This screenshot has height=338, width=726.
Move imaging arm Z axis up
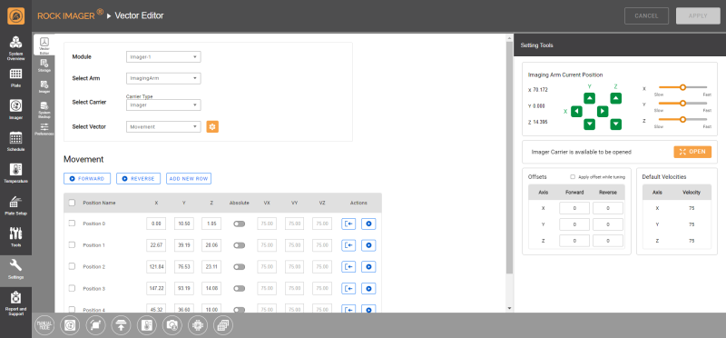[615, 98]
